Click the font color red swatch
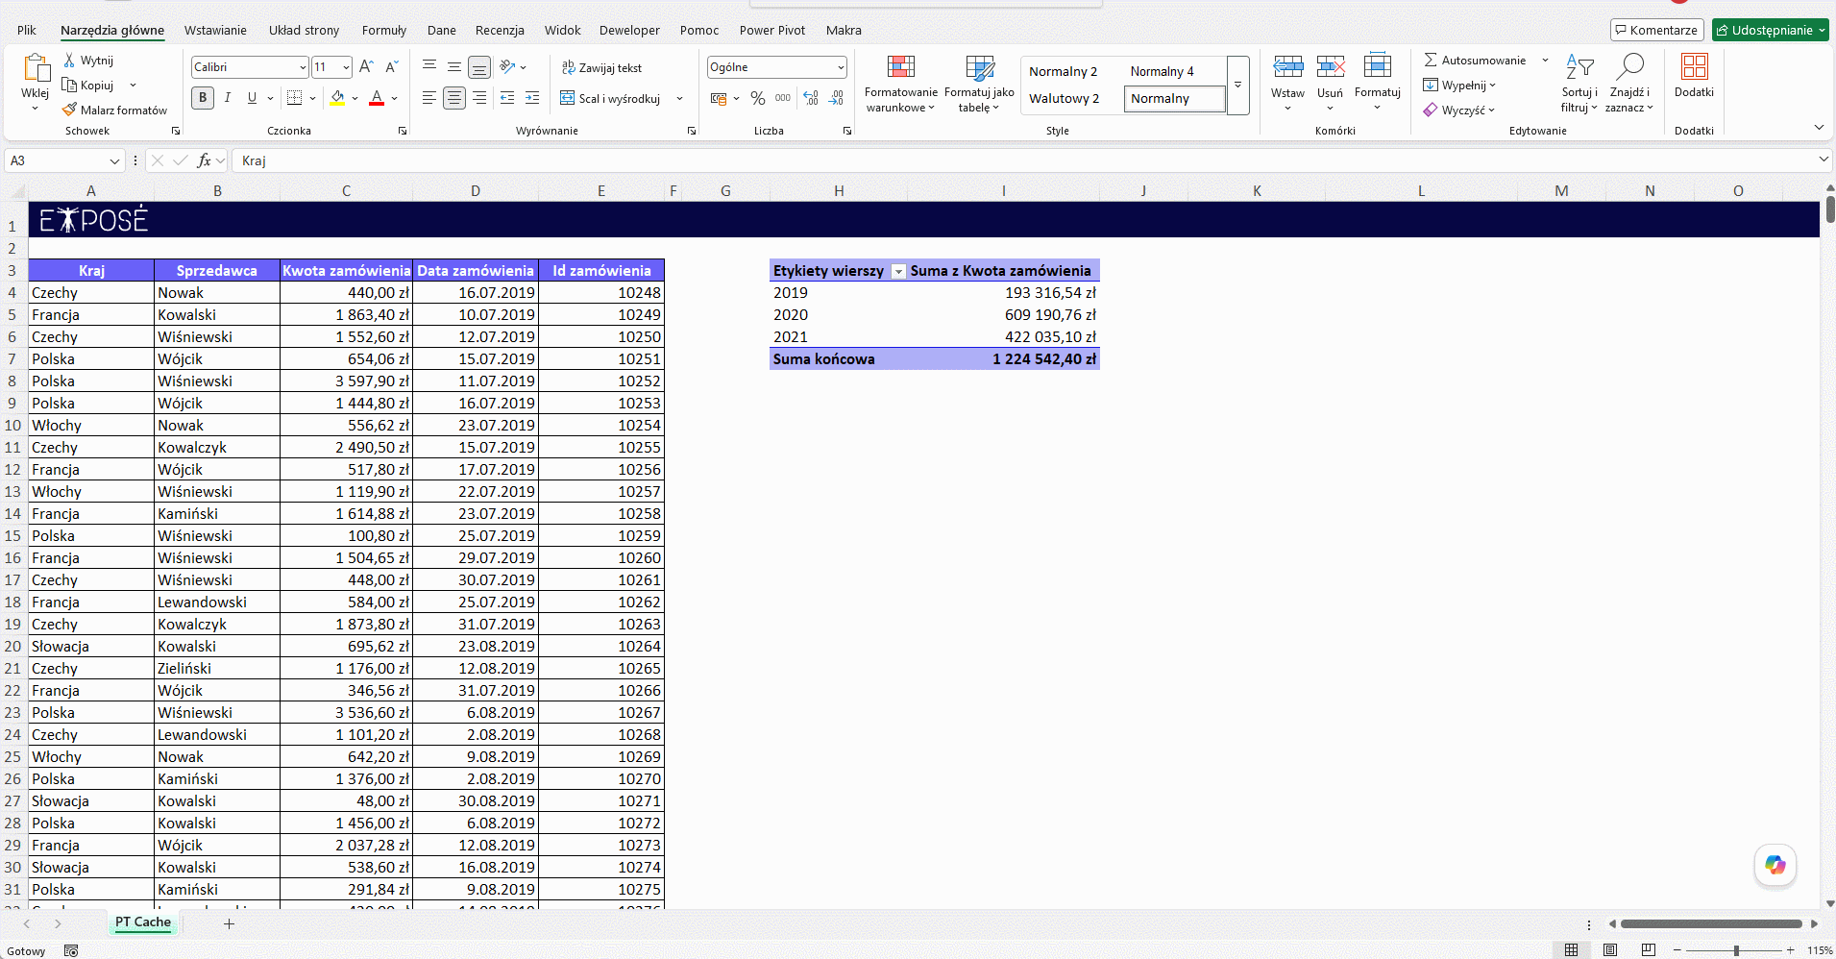This screenshot has width=1836, height=959. [x=377, y=98]
